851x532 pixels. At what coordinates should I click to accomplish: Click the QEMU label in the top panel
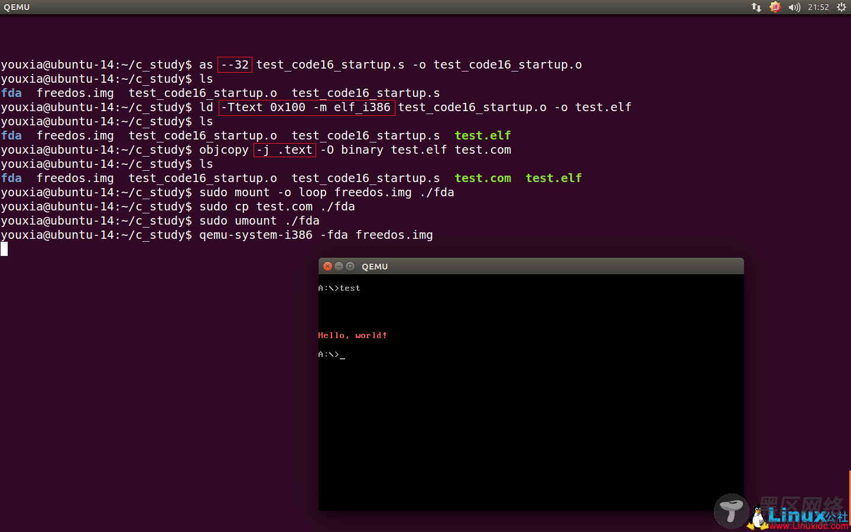click(x=17, y=7)
